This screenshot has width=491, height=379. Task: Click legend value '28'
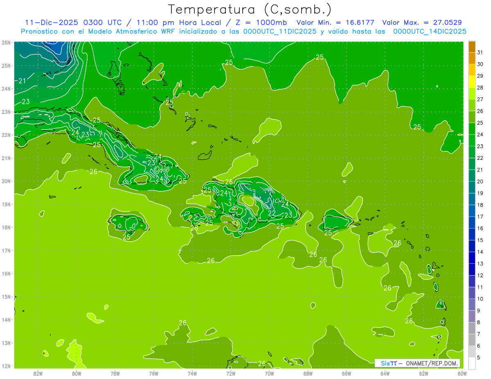(x=480, y=87)
